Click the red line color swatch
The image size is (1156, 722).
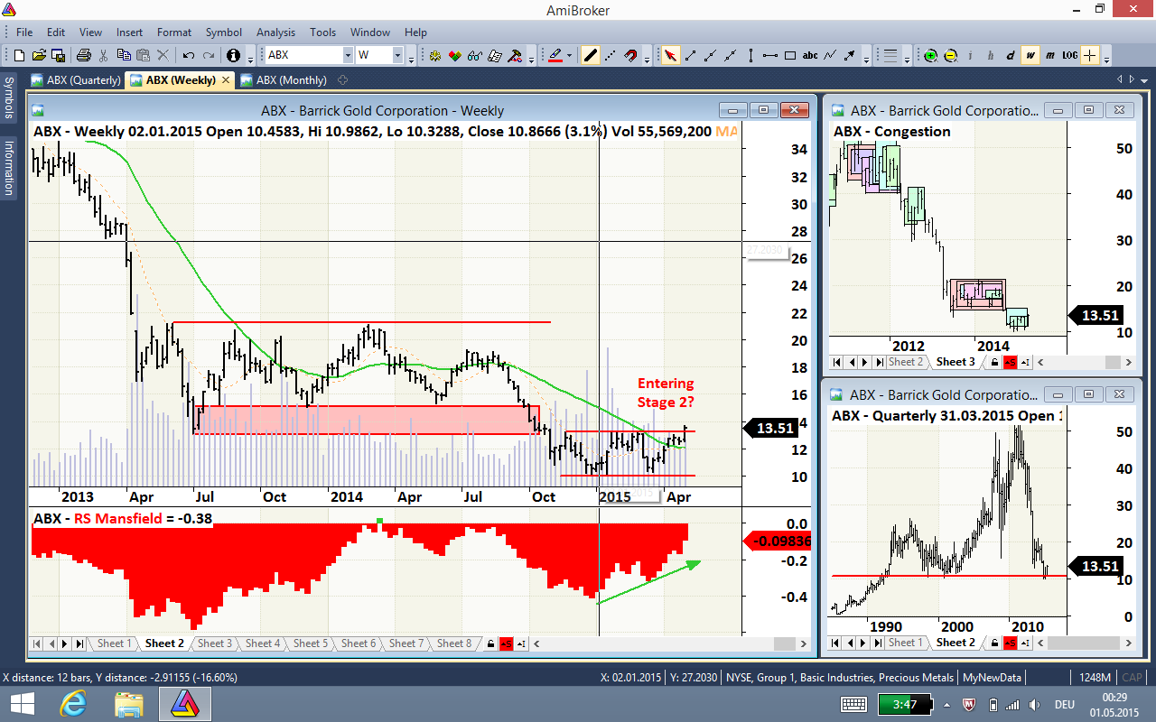point(555,55)
